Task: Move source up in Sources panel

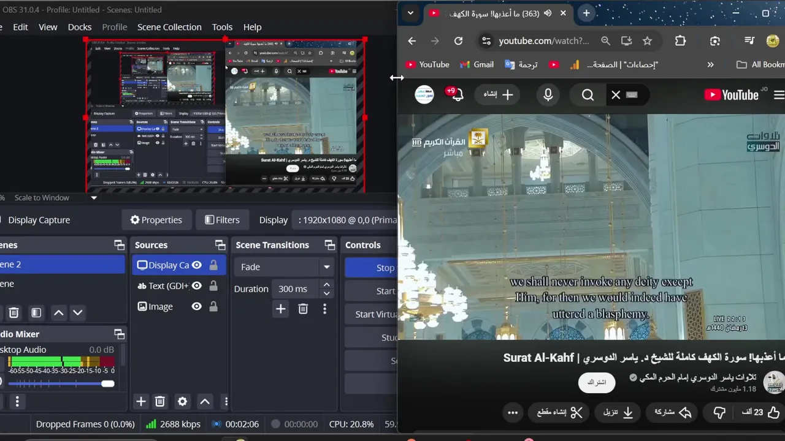Action: point(205,402)
